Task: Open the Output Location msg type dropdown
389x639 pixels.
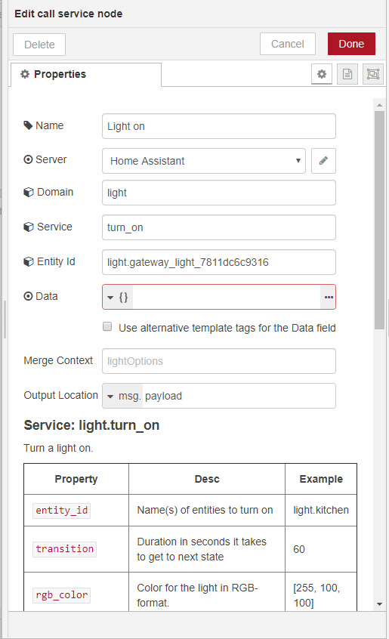Action: (122, 396)
